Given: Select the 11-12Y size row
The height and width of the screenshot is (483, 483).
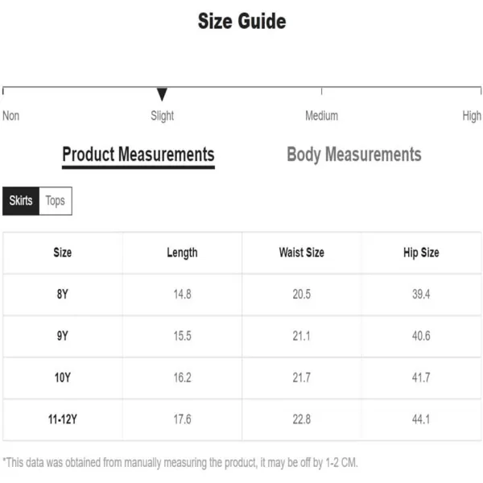Looking at the screenshot, I should (x=242, y=419).
